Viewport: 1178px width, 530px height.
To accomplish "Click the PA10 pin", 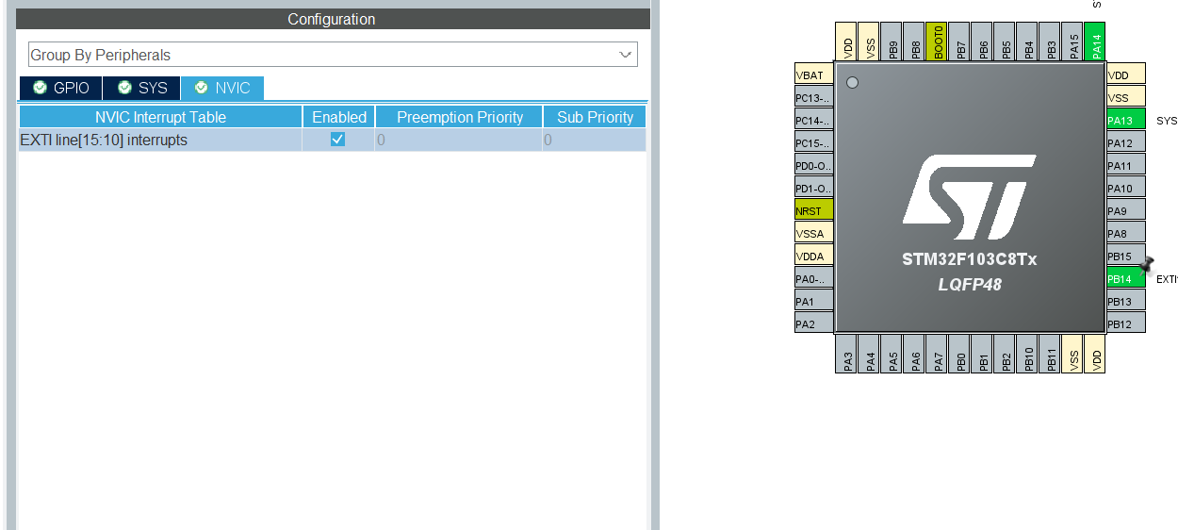I will (x=1126, y=188).
